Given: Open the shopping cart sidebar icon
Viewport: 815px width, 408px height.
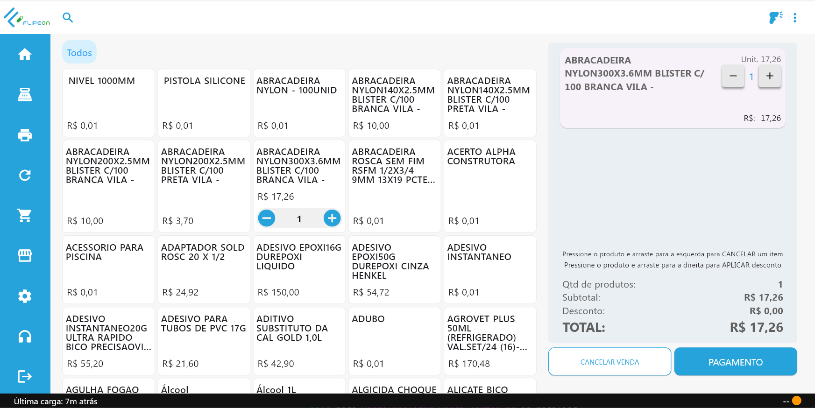Looking at the screenshot, I should (25, 215).
